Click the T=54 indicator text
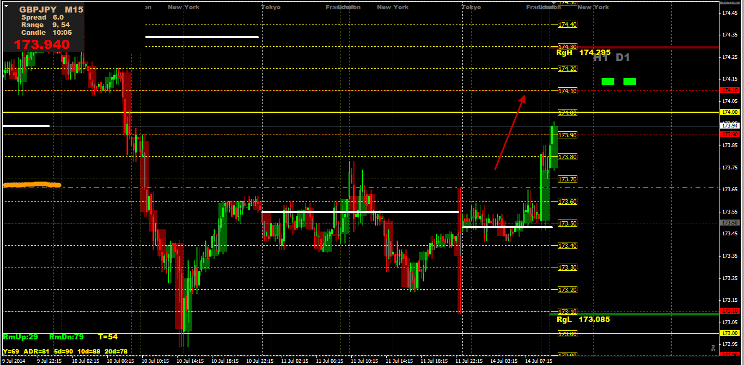Image resolution: width=744 pixels, height=365 pixels. tap(108, 337)
